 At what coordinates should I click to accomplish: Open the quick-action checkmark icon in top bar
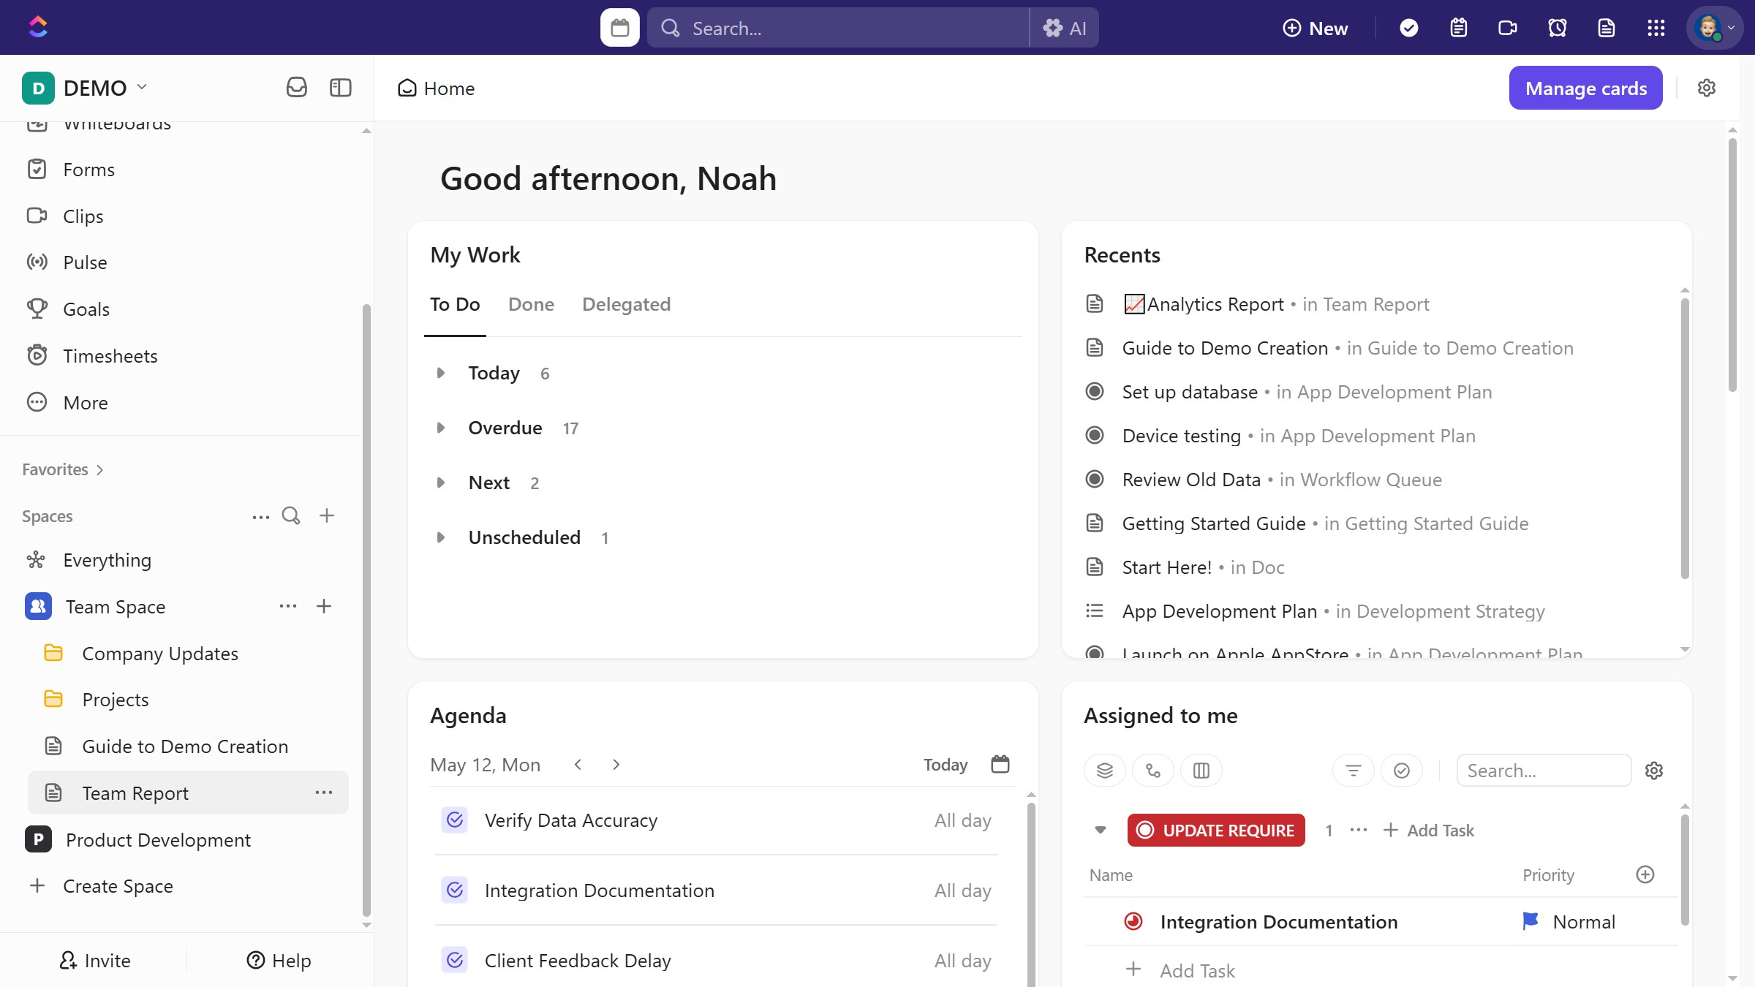[x=1408, y=28]
